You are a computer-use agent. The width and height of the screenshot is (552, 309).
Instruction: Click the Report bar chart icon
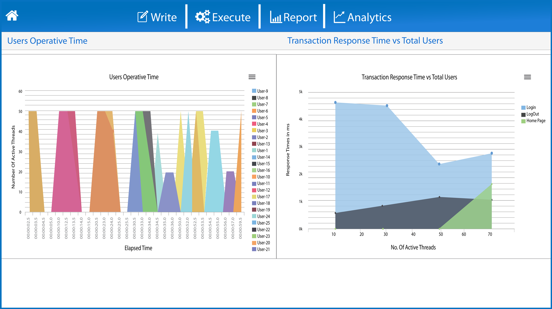click(x=276, y=17)
